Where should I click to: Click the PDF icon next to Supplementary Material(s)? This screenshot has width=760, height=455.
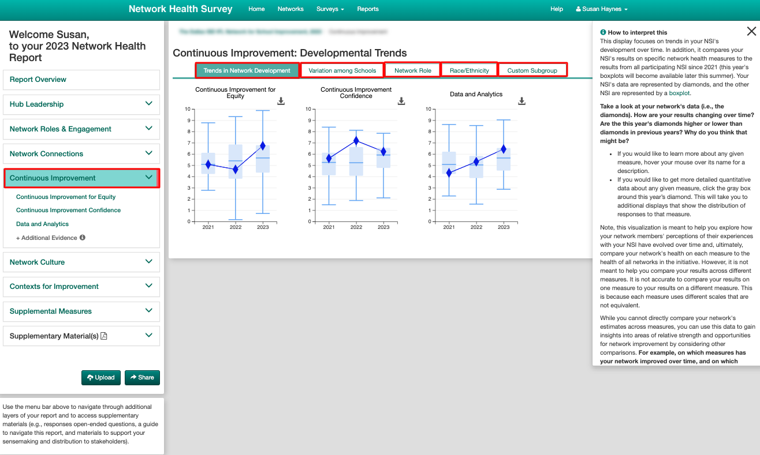104,336
